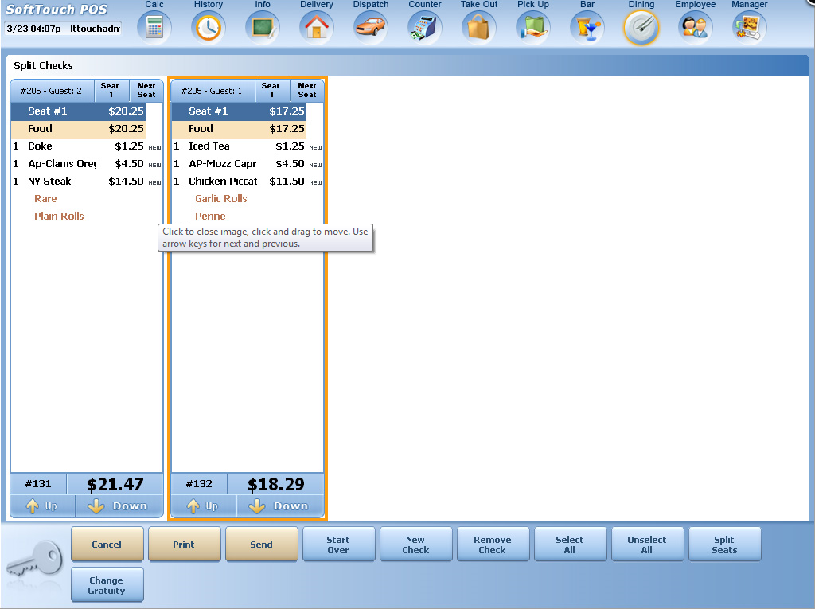Select Food $17.25 row

click(239, 129)
